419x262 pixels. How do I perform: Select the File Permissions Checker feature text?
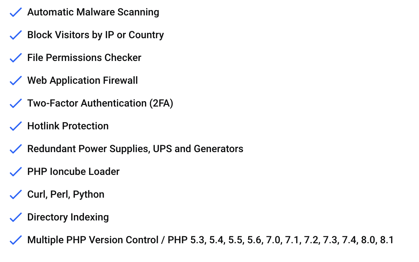(84, 58)
